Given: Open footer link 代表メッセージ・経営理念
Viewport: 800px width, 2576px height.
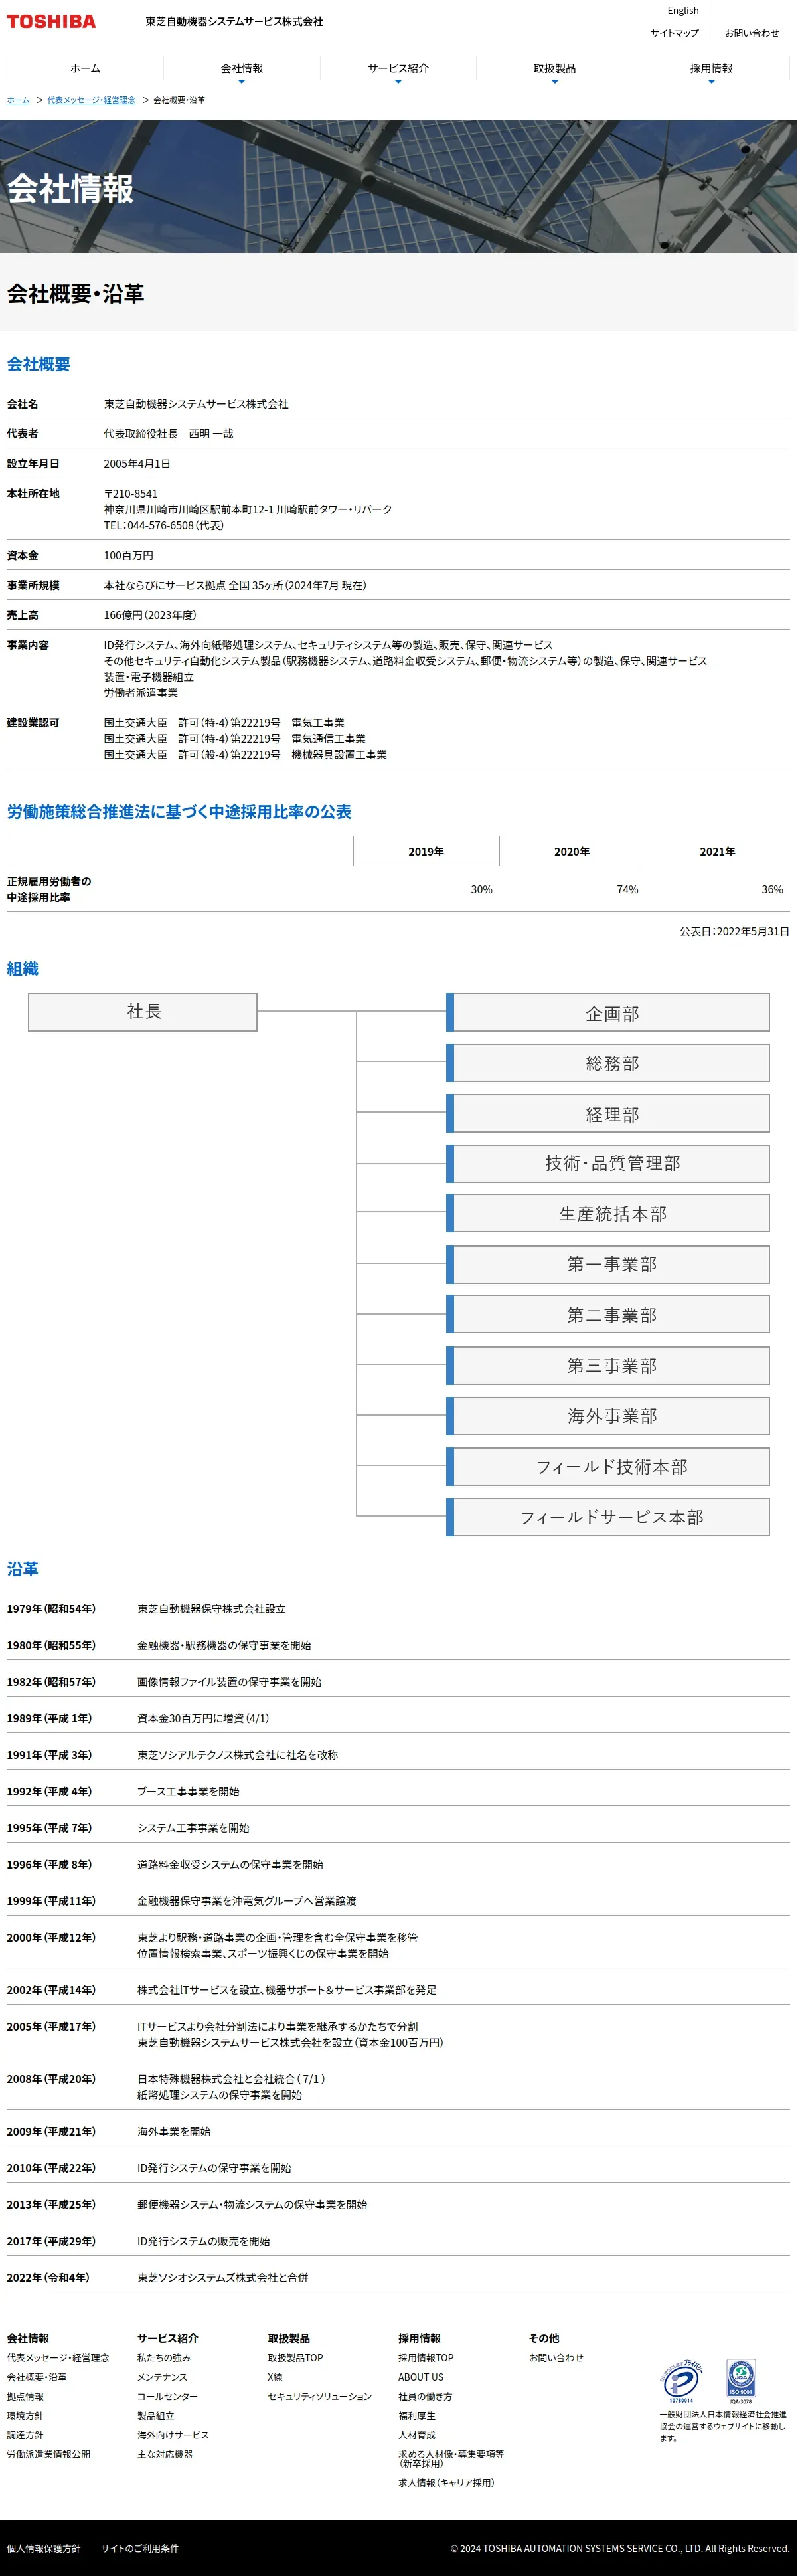Looking at the screenshot, I should tap(58, 2358).
